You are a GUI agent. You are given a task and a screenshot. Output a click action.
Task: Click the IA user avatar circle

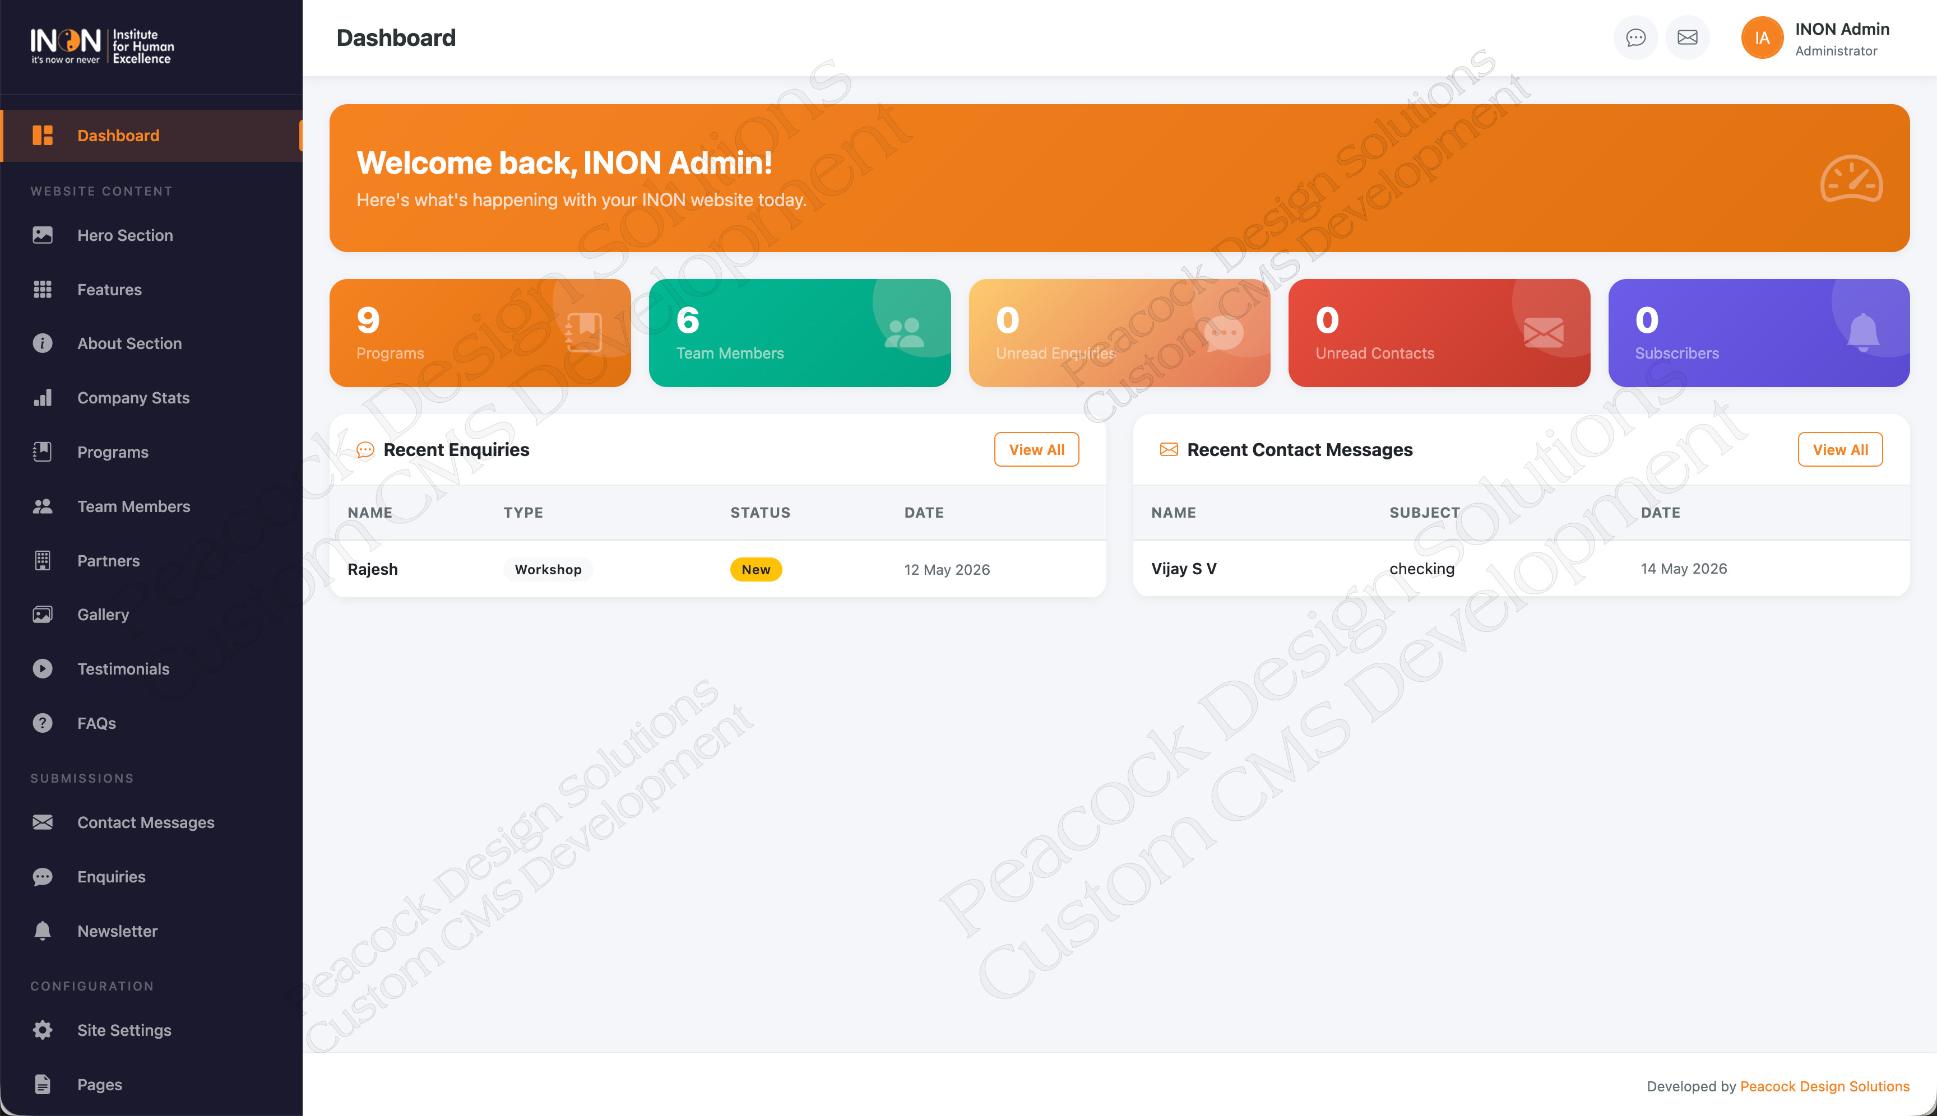point(1762,38)
